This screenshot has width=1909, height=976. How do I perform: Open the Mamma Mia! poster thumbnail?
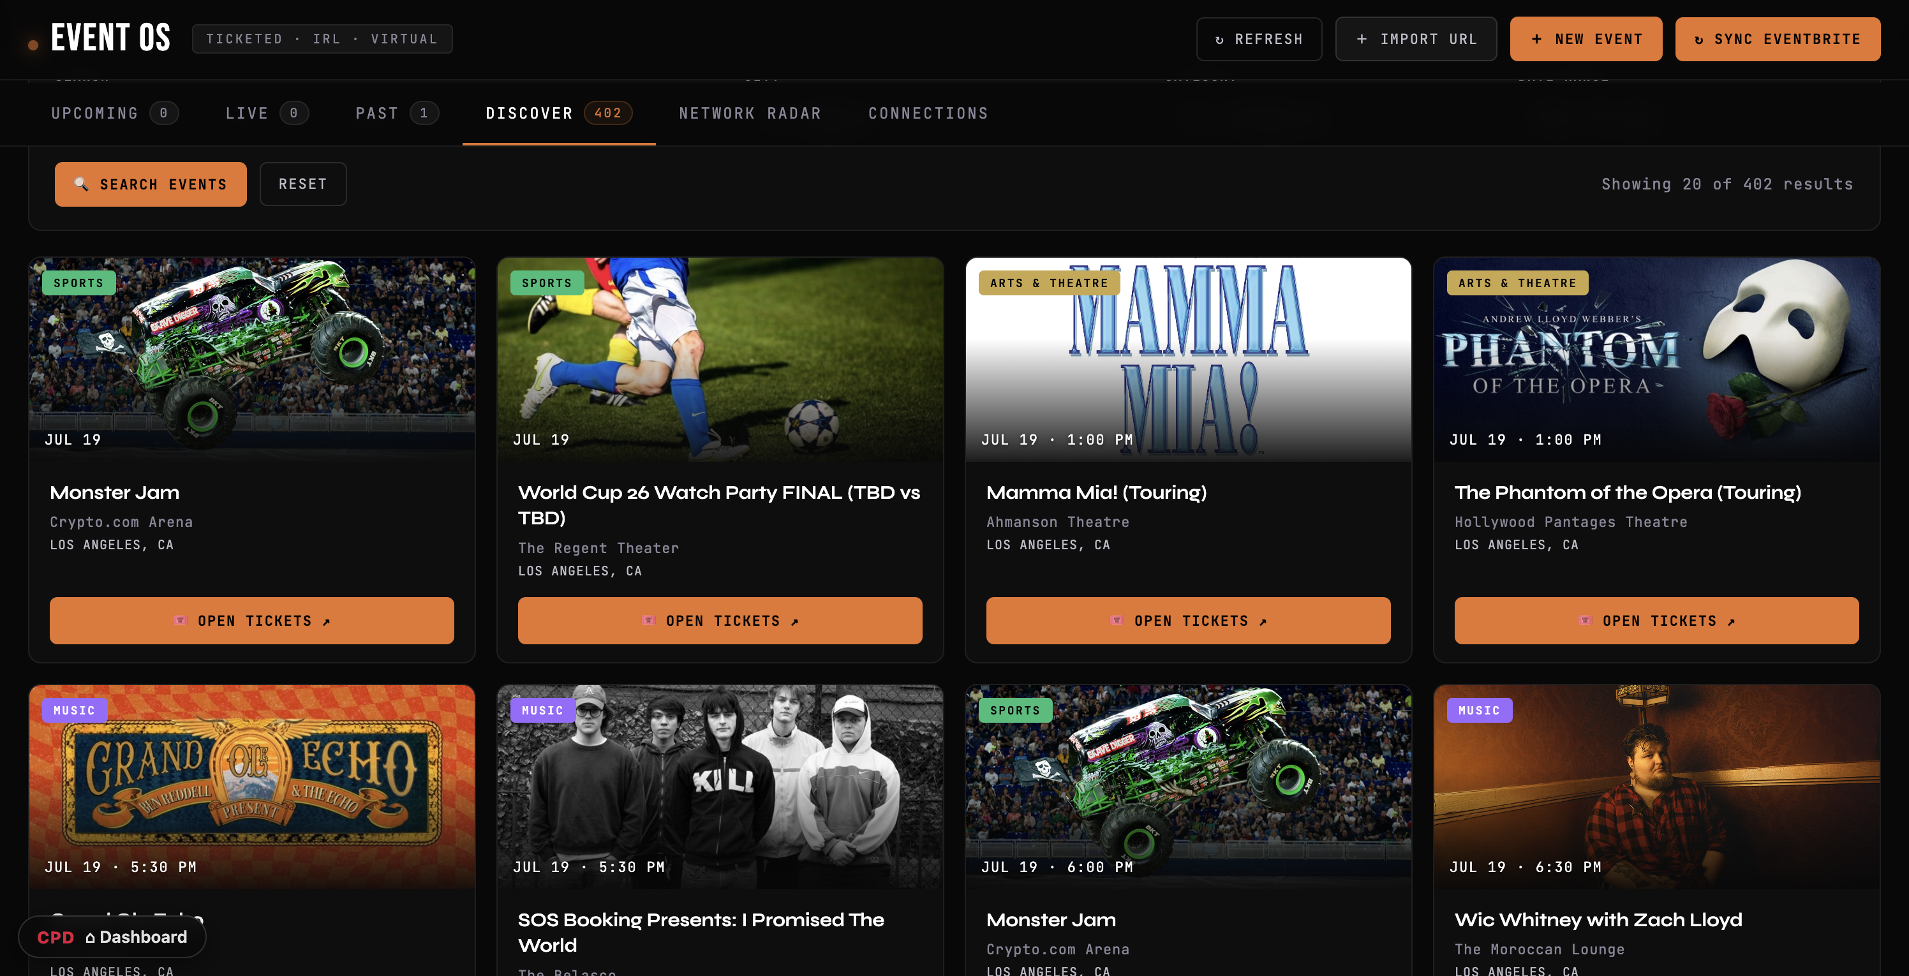[1189, 359]
